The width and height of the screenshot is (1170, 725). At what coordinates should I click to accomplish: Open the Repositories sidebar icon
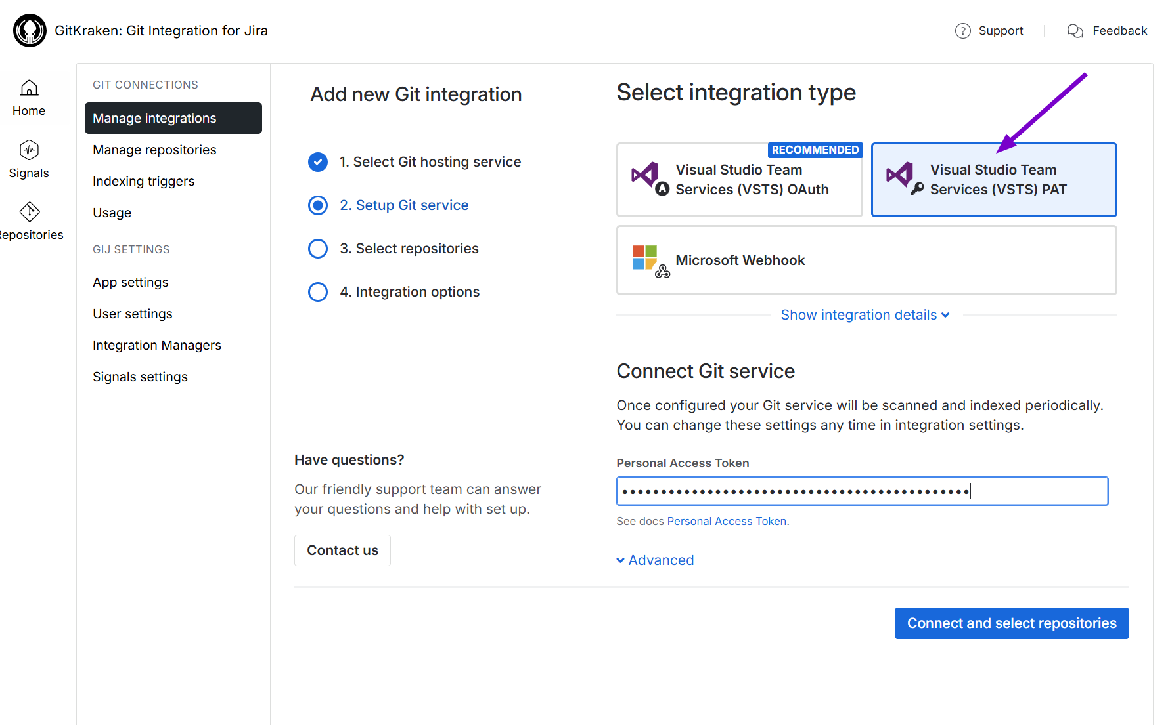(30, 212)
